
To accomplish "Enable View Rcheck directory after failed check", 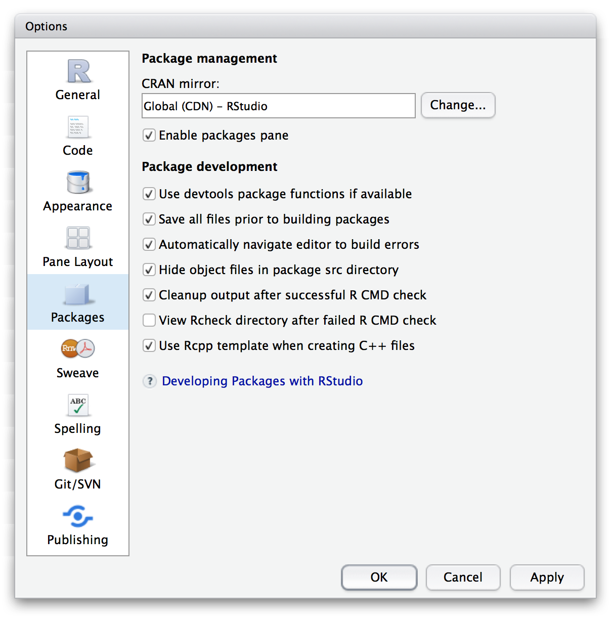I will pyautogui.click(x=149, y=320).
